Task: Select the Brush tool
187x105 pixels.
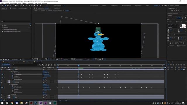Action: [29, 6]
